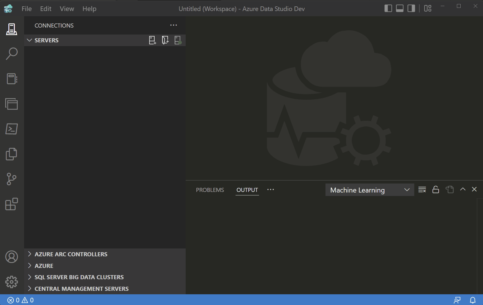Create a new server group
This screenshot has height=305, width=483.
coord(165,40)
